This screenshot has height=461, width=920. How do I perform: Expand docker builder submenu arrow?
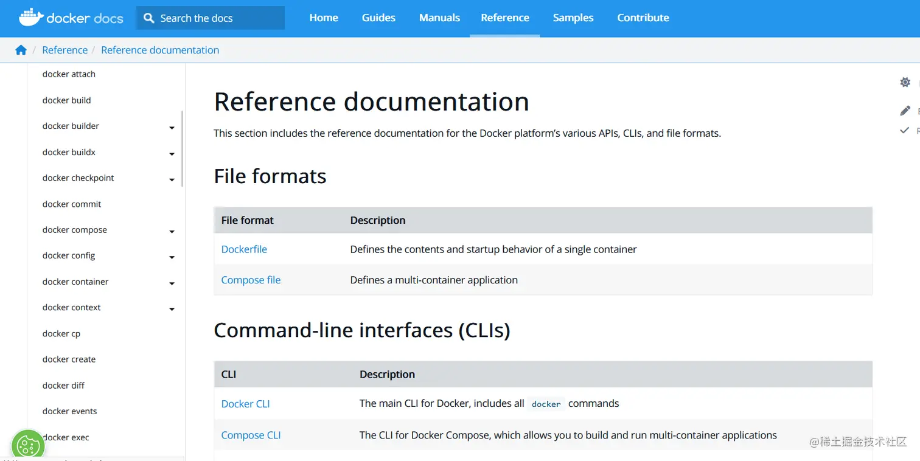172,128
